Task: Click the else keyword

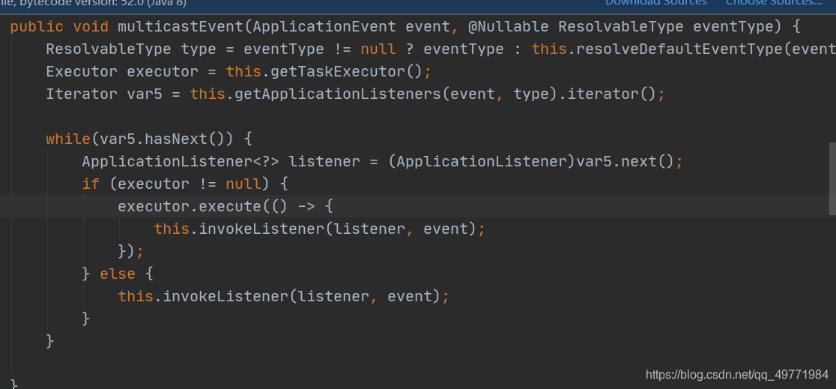Action: click(x=118, y=274)
